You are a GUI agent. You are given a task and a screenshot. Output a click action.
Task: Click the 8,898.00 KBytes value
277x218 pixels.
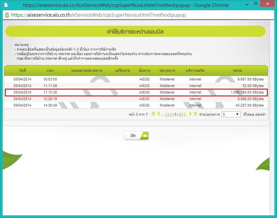pyautogui.click(x=250, y=99)
